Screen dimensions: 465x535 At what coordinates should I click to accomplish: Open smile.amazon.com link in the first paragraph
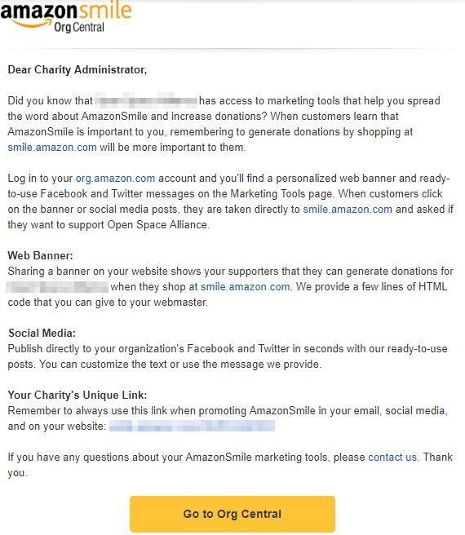pos(52,148)
